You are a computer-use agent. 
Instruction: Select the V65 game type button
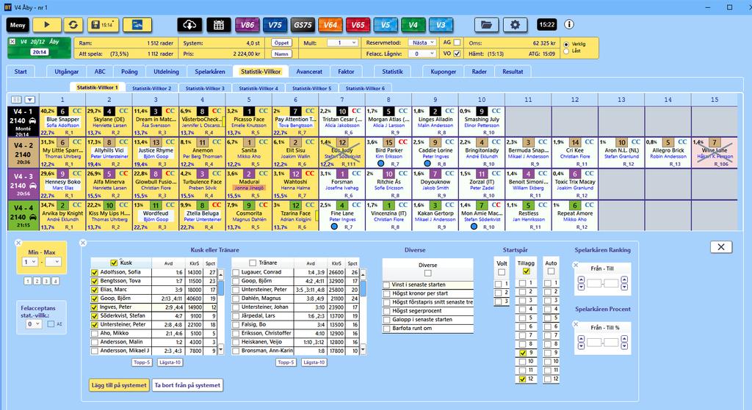point(358,25)
